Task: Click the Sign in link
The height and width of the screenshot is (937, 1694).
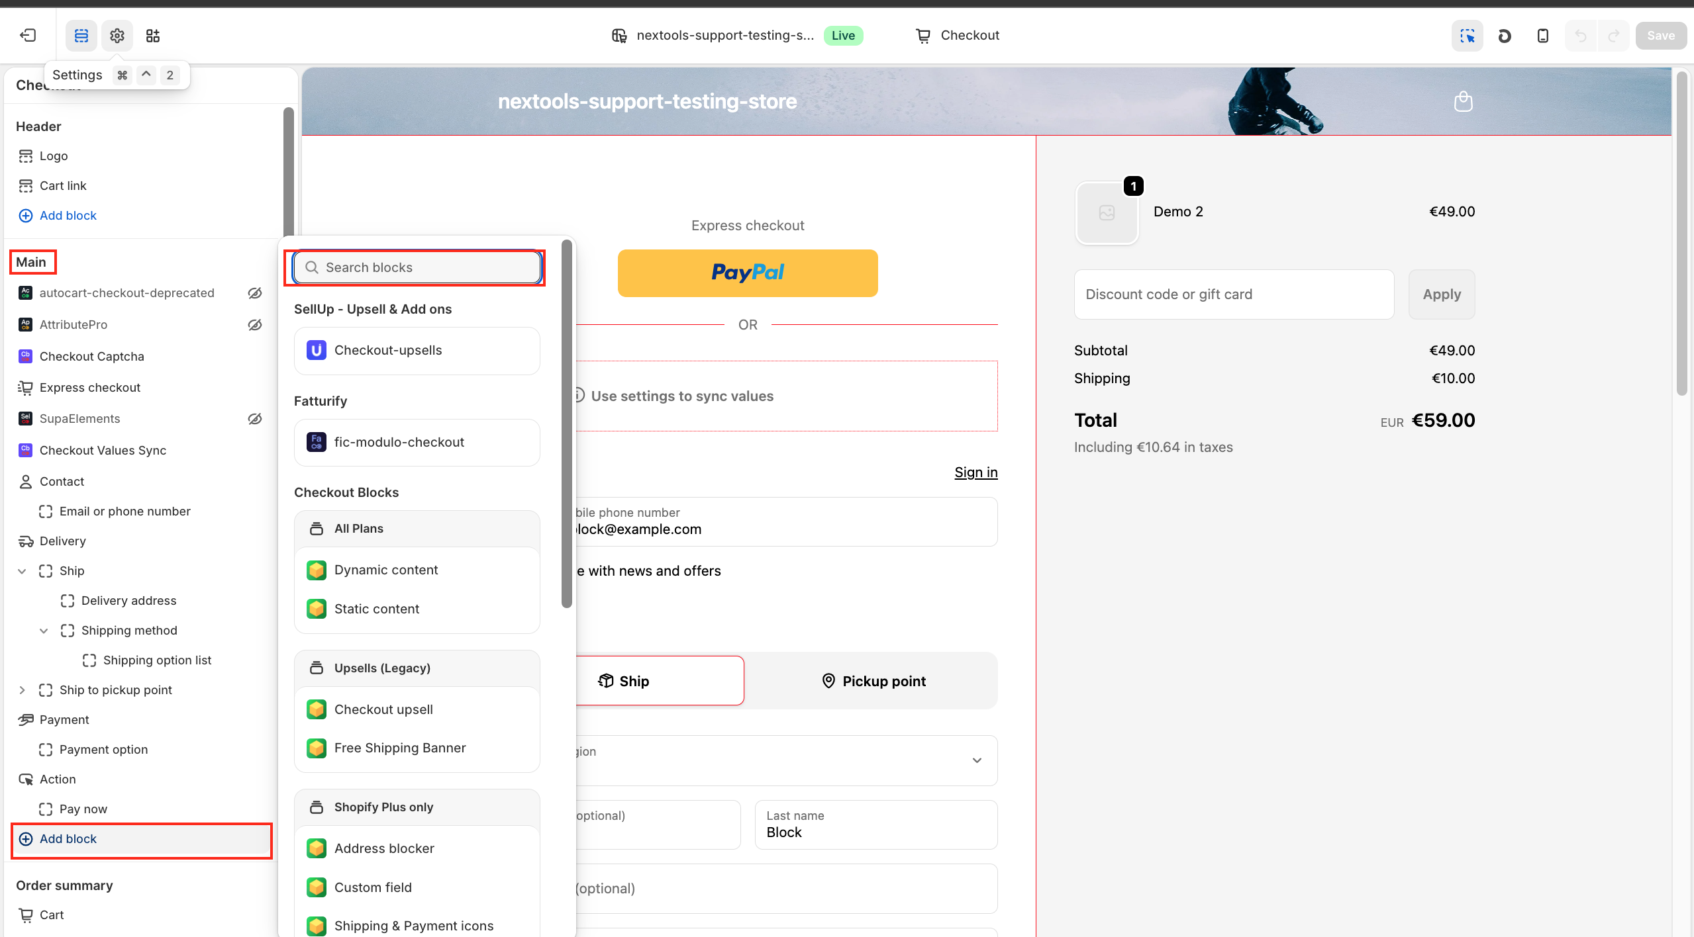Action: point(975,472)
